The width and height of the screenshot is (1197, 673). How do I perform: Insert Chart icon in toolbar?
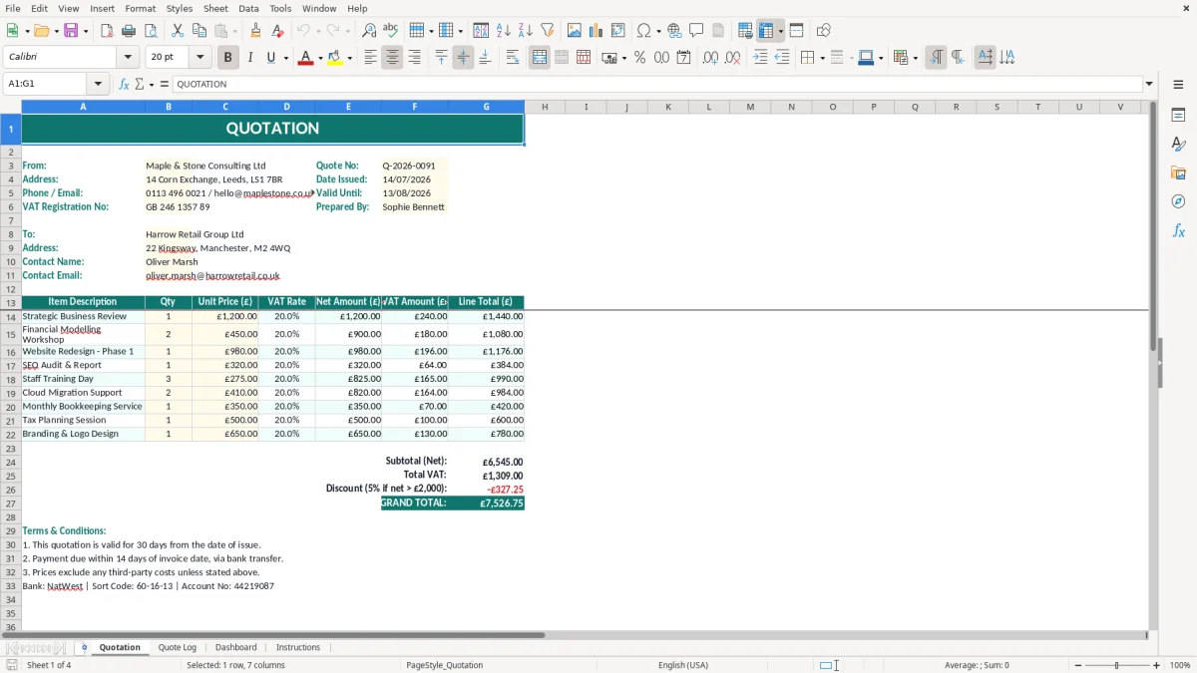597,31
